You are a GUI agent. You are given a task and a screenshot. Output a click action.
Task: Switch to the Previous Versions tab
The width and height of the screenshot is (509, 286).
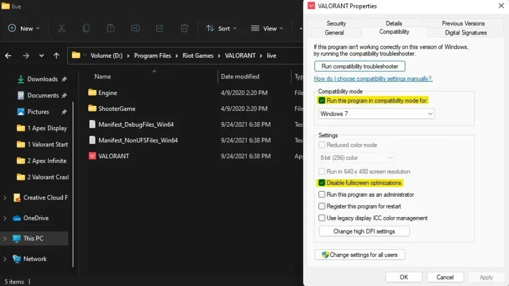(x=463, y=23)
